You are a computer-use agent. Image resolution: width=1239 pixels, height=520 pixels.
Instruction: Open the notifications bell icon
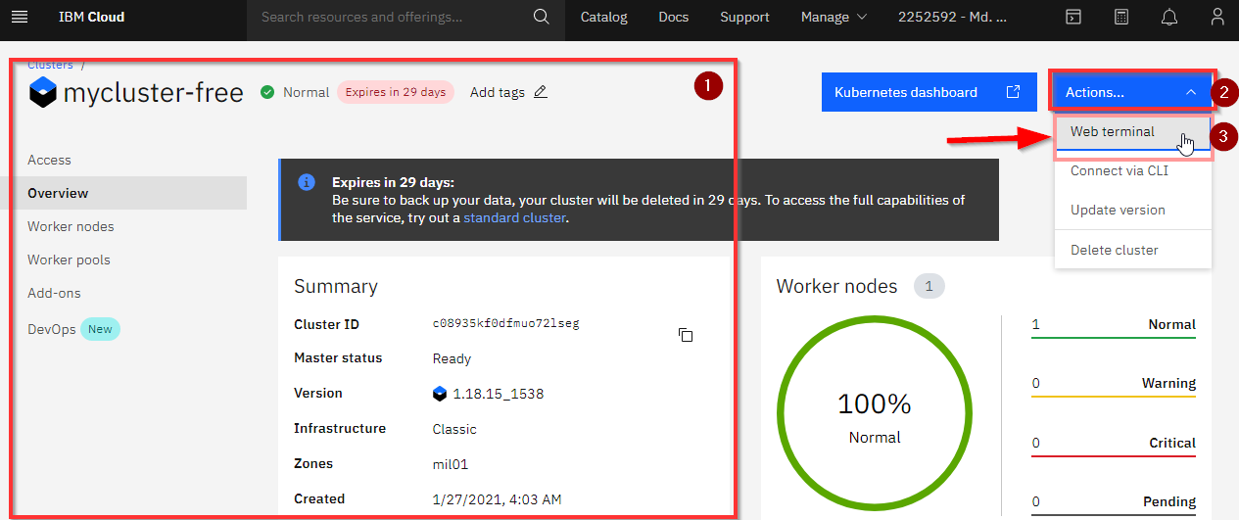(1169, 17)
